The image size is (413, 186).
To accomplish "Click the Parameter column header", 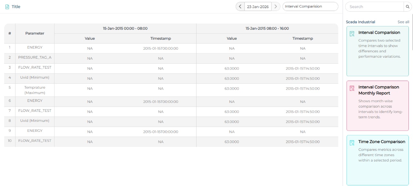I will 35,33.
